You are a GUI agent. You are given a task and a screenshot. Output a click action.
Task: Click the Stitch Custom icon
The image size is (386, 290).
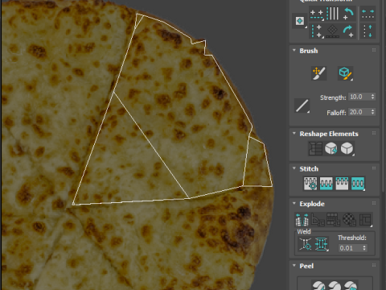click(x=358, y=184)
